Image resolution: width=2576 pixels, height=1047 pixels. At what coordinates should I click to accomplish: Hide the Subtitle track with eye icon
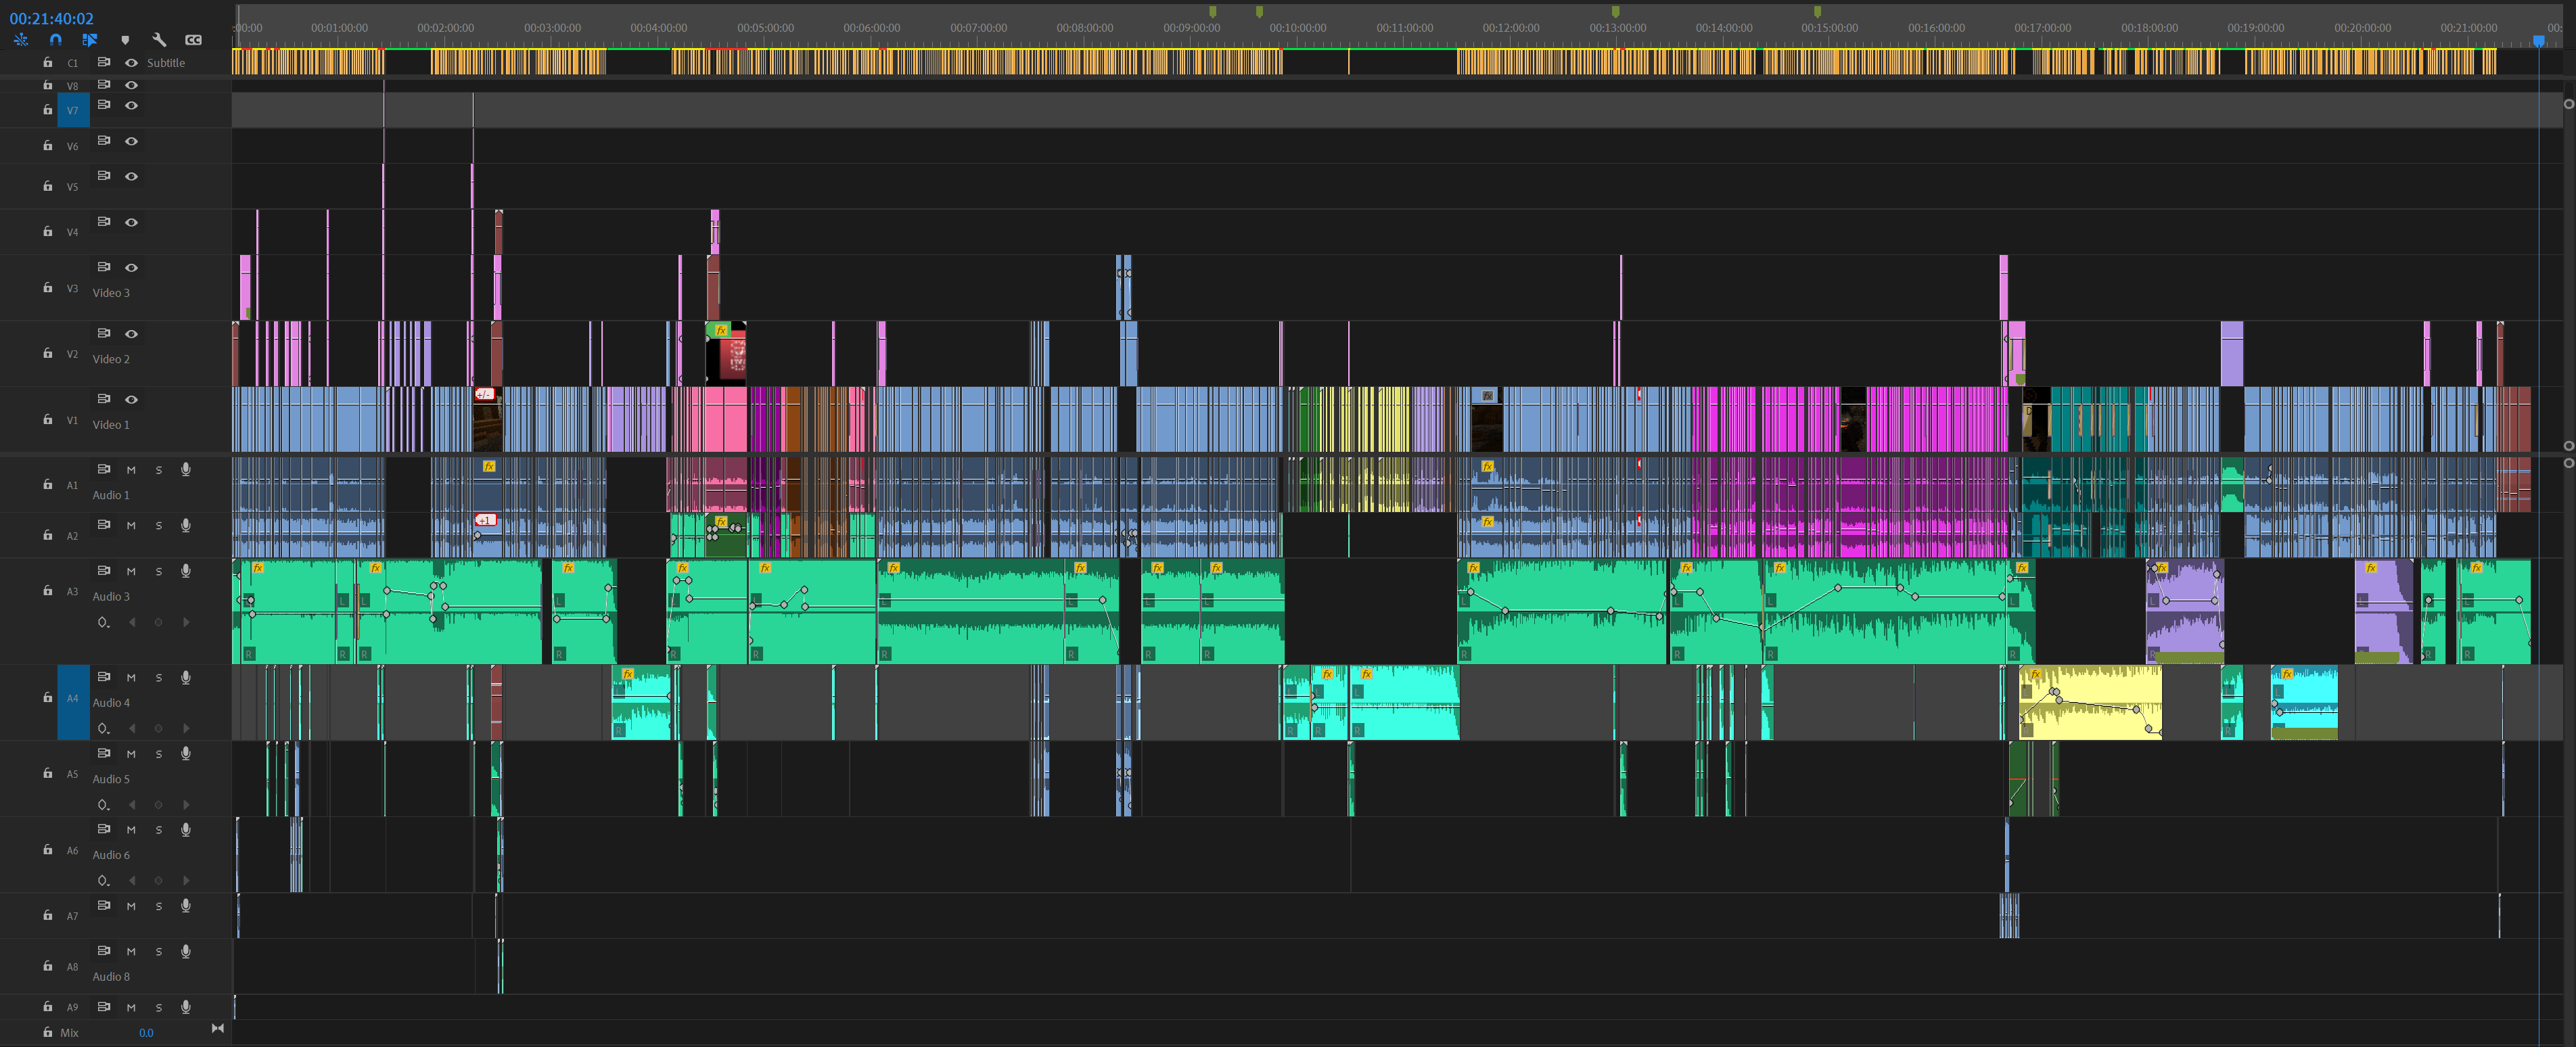pos(131,62)
